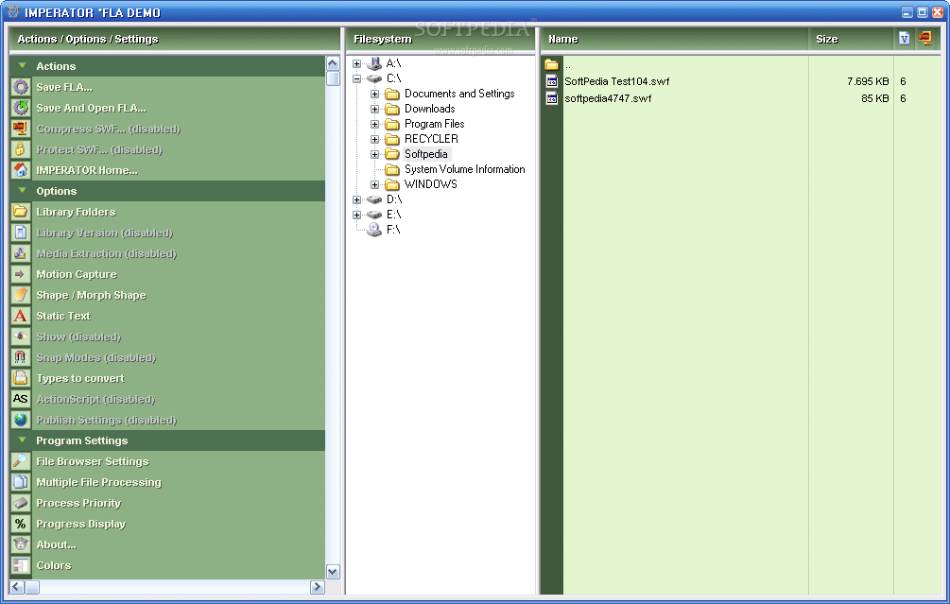Select the Softpedia folder in tree
950x604 pixels.
426,154
